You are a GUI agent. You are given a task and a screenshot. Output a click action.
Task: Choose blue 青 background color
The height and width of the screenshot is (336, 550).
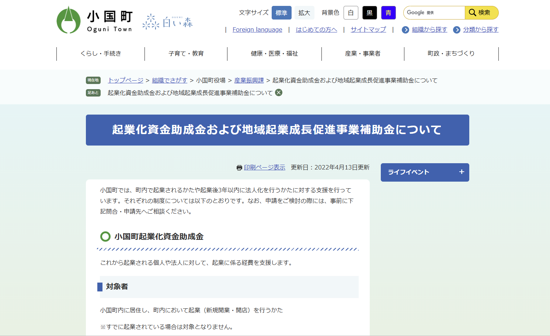coord(389,13)
